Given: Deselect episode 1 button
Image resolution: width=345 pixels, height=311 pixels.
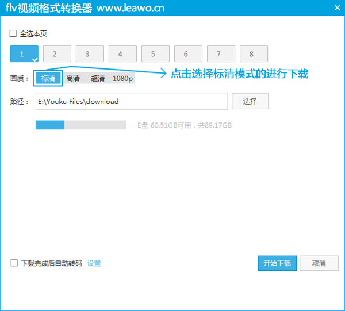Looking at the screenshot, I should pyautogui.click(x=24, y=53).
